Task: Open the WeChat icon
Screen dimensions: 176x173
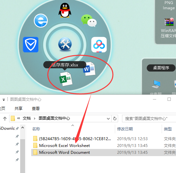Action: [89, 20]
